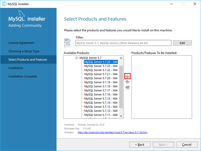This screenshot has width=201, height=151.
Task: Click the Published date text
Action: click(91, 125)
